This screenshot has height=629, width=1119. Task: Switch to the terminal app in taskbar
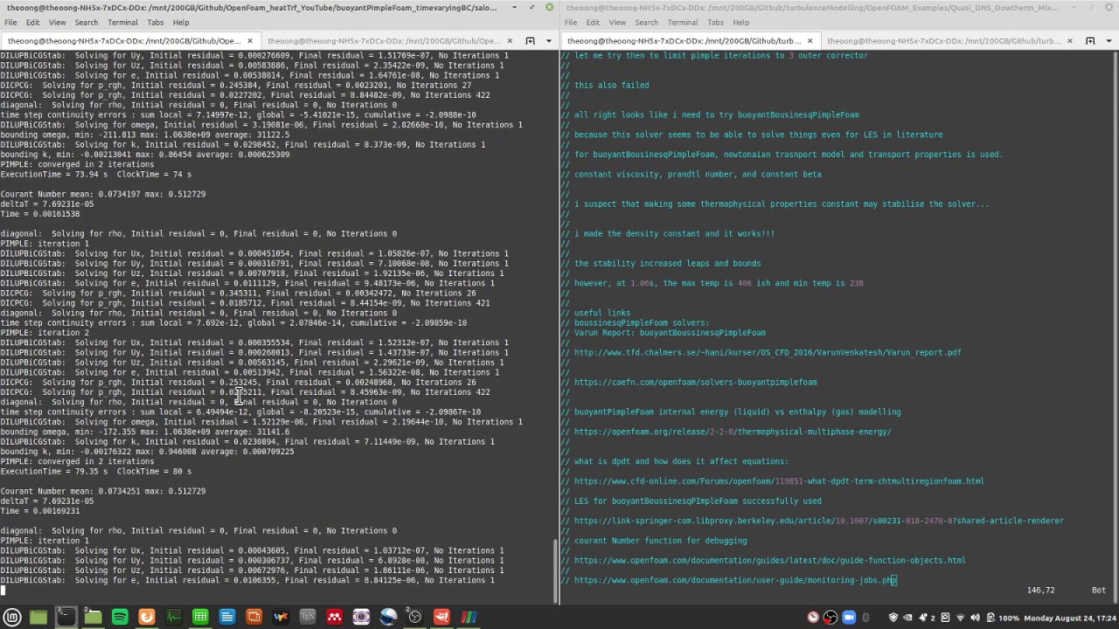[x=66, y=618]
